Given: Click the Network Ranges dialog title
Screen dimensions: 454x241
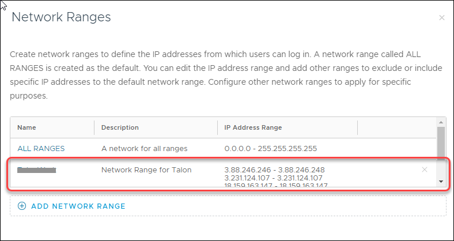Looking at the screenshot, I should 61,17.
